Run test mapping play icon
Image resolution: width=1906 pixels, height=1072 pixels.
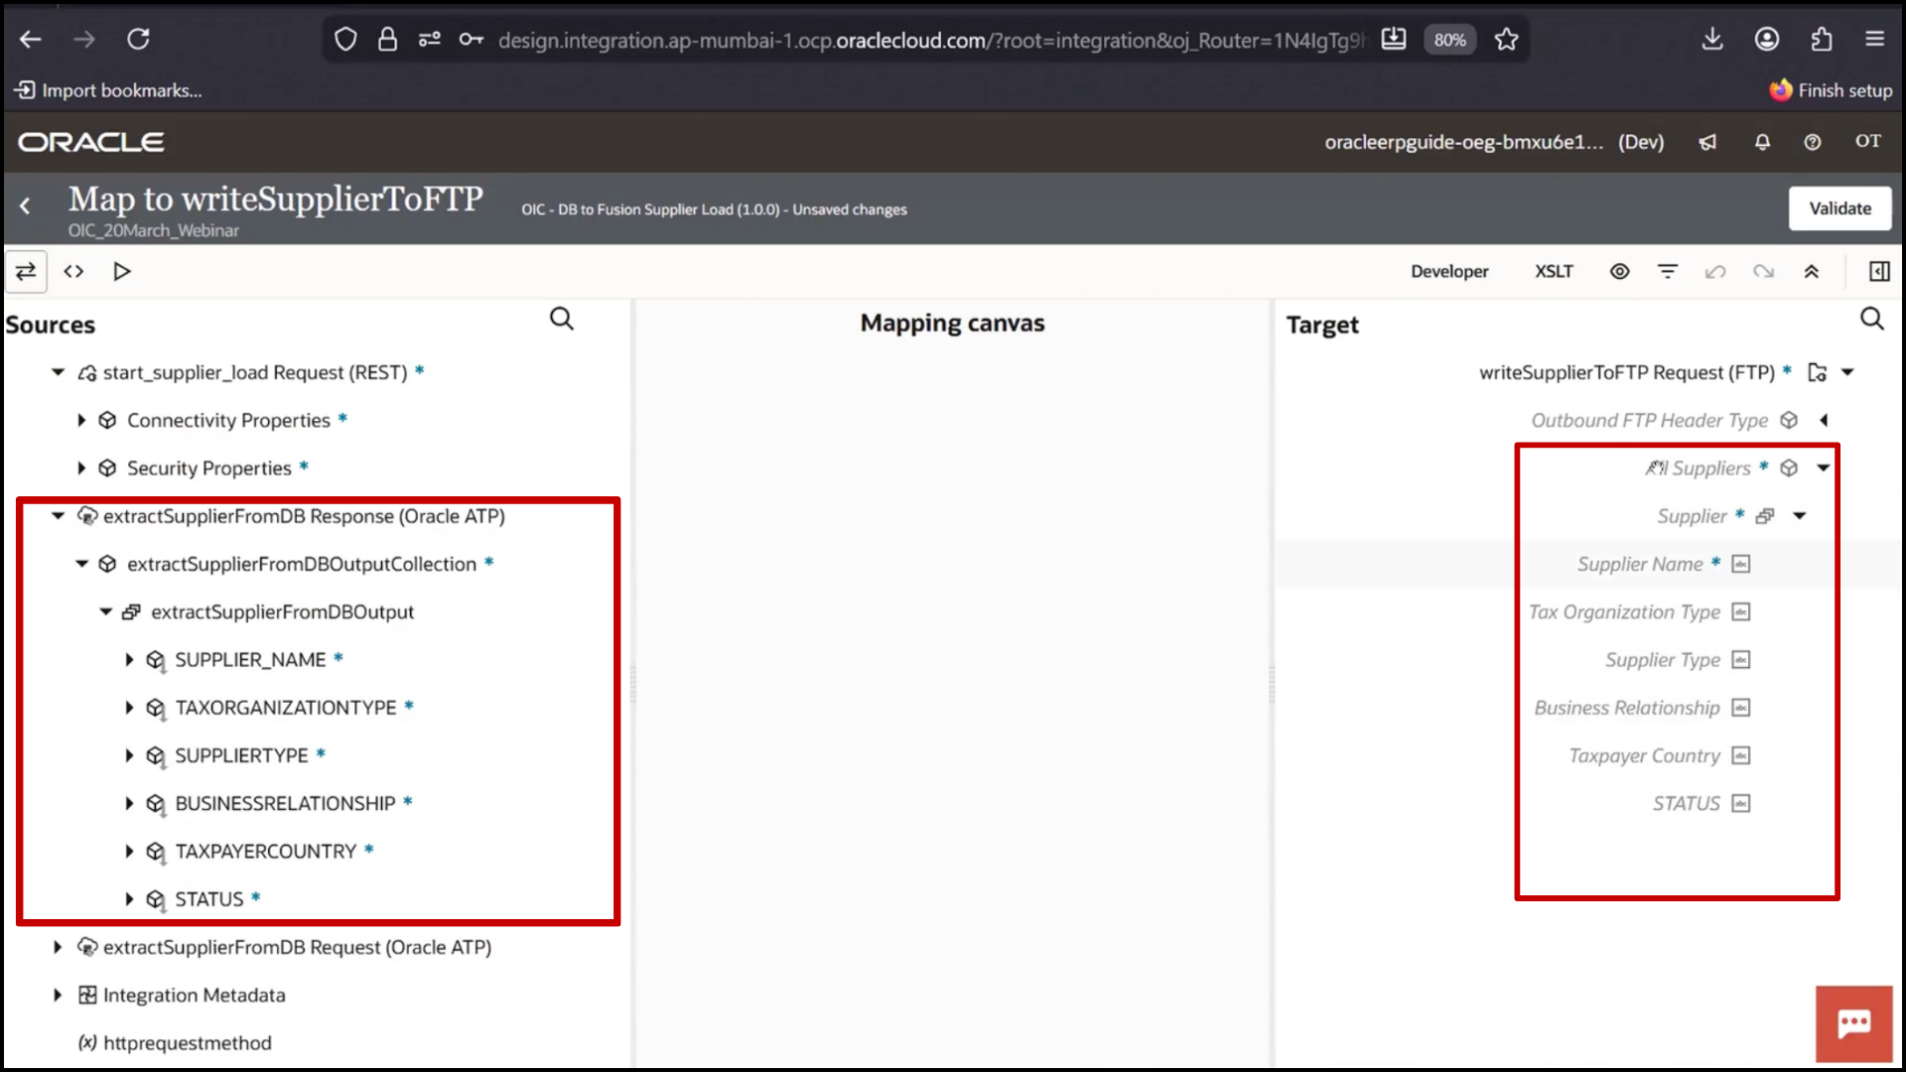(x=121, y=271)
